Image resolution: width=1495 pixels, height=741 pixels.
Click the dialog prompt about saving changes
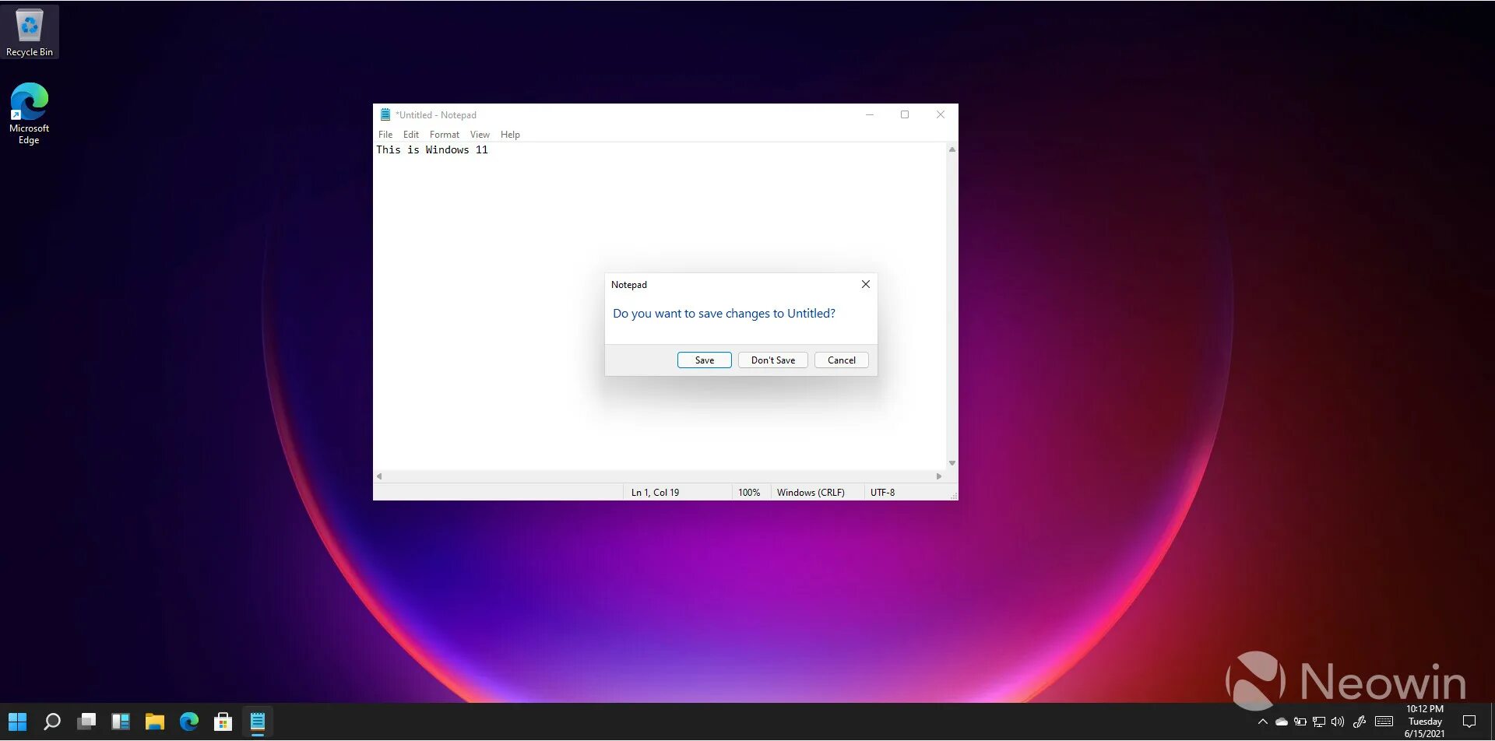(724, 314)
